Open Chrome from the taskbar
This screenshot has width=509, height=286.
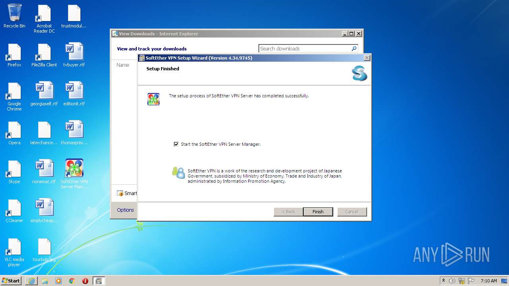pos(72,281)
